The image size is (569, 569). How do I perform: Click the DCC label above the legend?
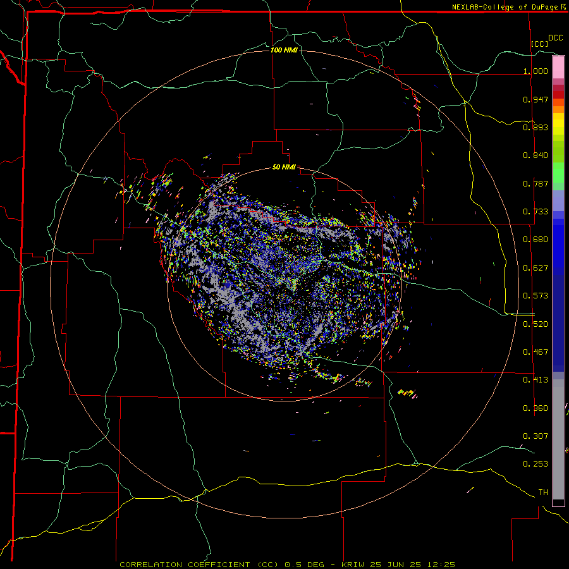coord(555,38)
